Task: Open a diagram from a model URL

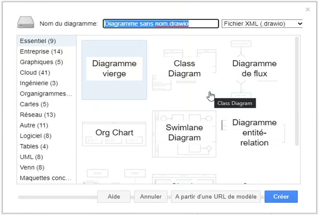Action: click(x=216, y=196)
